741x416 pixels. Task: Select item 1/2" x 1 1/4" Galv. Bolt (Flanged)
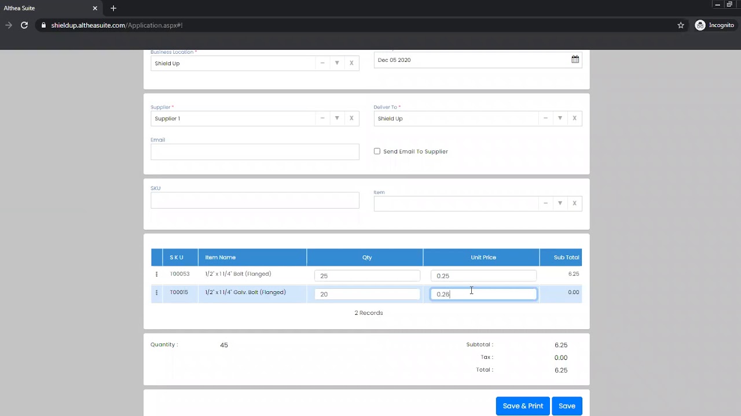pos(245,292)
